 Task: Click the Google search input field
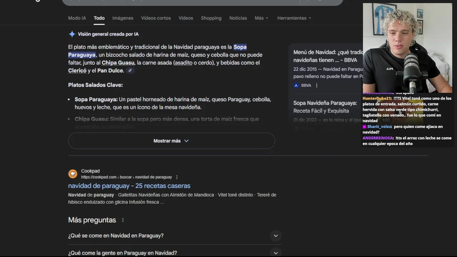tap(179, 2)
